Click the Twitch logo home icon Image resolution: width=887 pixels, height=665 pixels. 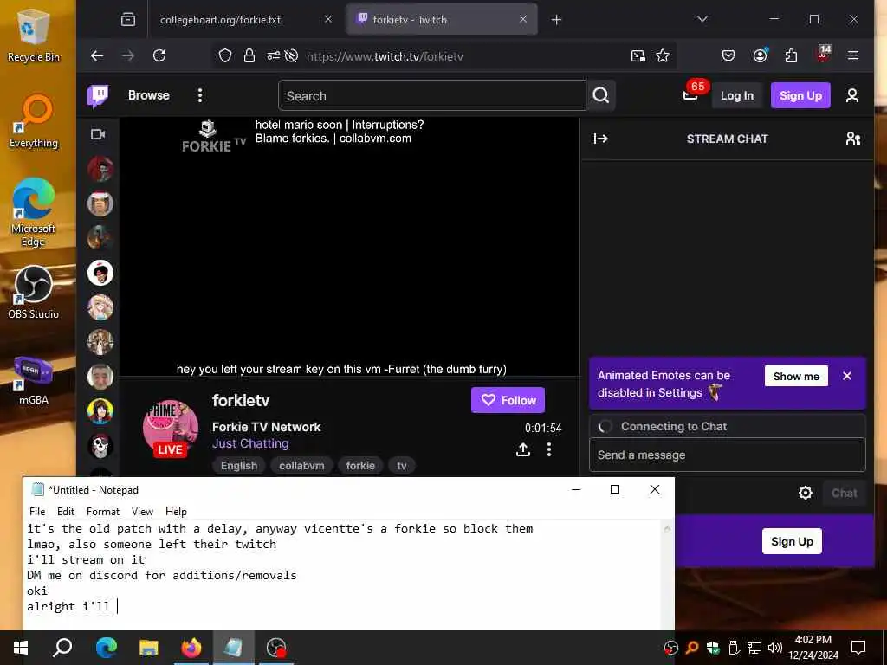(98, 95)
